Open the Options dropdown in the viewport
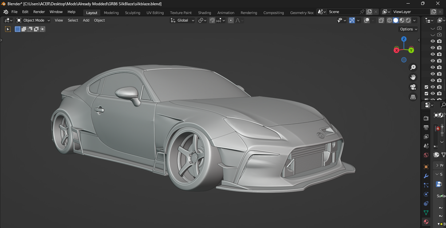 [409, 29]
